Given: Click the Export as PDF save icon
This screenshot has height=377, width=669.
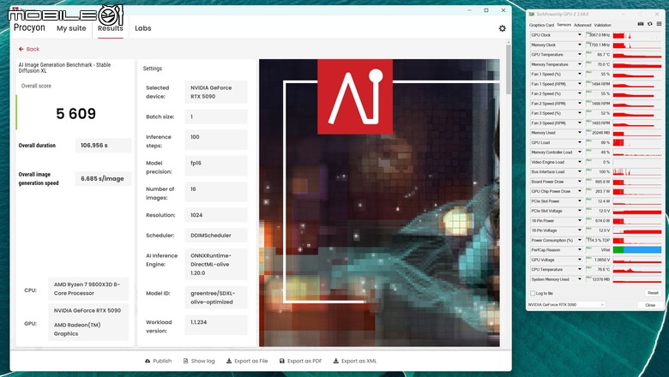Looking at the screenshot, I should [281, 361].
